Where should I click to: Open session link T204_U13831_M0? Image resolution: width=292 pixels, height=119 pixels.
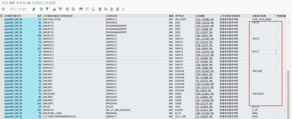[x=204, y=94]
